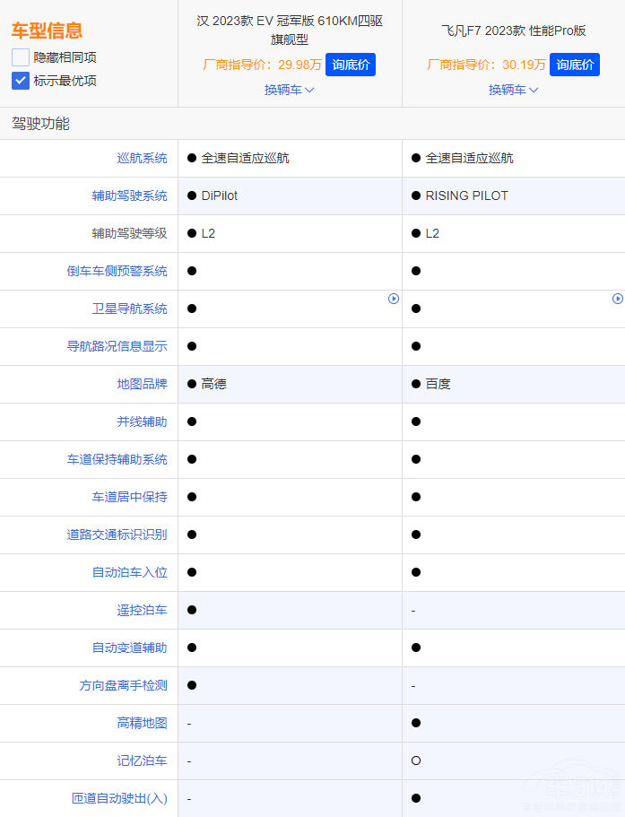Open the 卫星导航系统 parameter link

coord(129,309)
